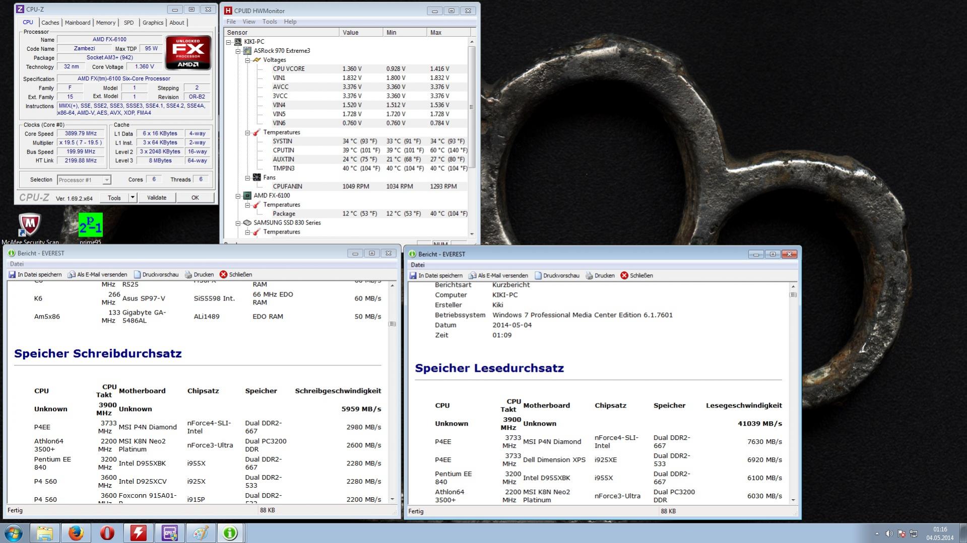Collapse the Temperatures group under ASRock 970 Extreme3
The height and width of the screenshot is (543, 967).
coord(247,132)
